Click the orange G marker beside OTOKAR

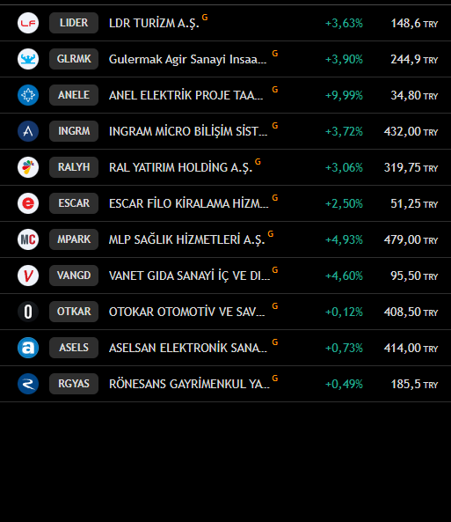pos(275,306)
